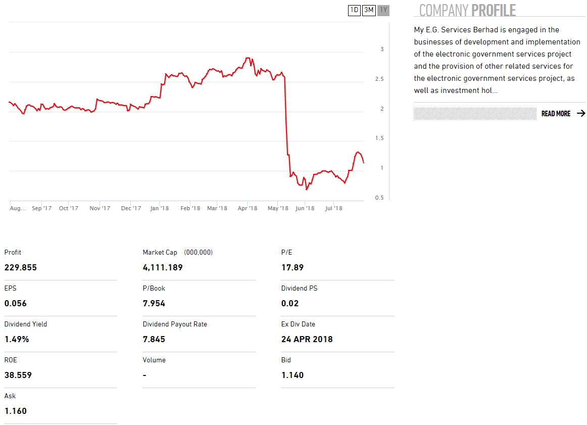Click the Jan '18 label on the time axis

pyautogui.click(x=160, y=208)
